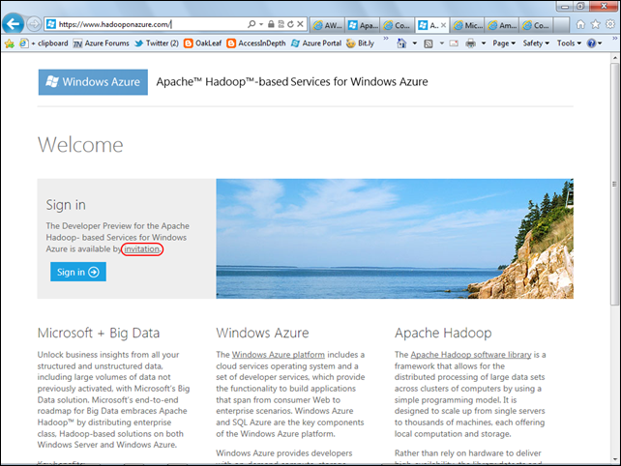
Task: Open the Tools menu
Action: (569, 44)
